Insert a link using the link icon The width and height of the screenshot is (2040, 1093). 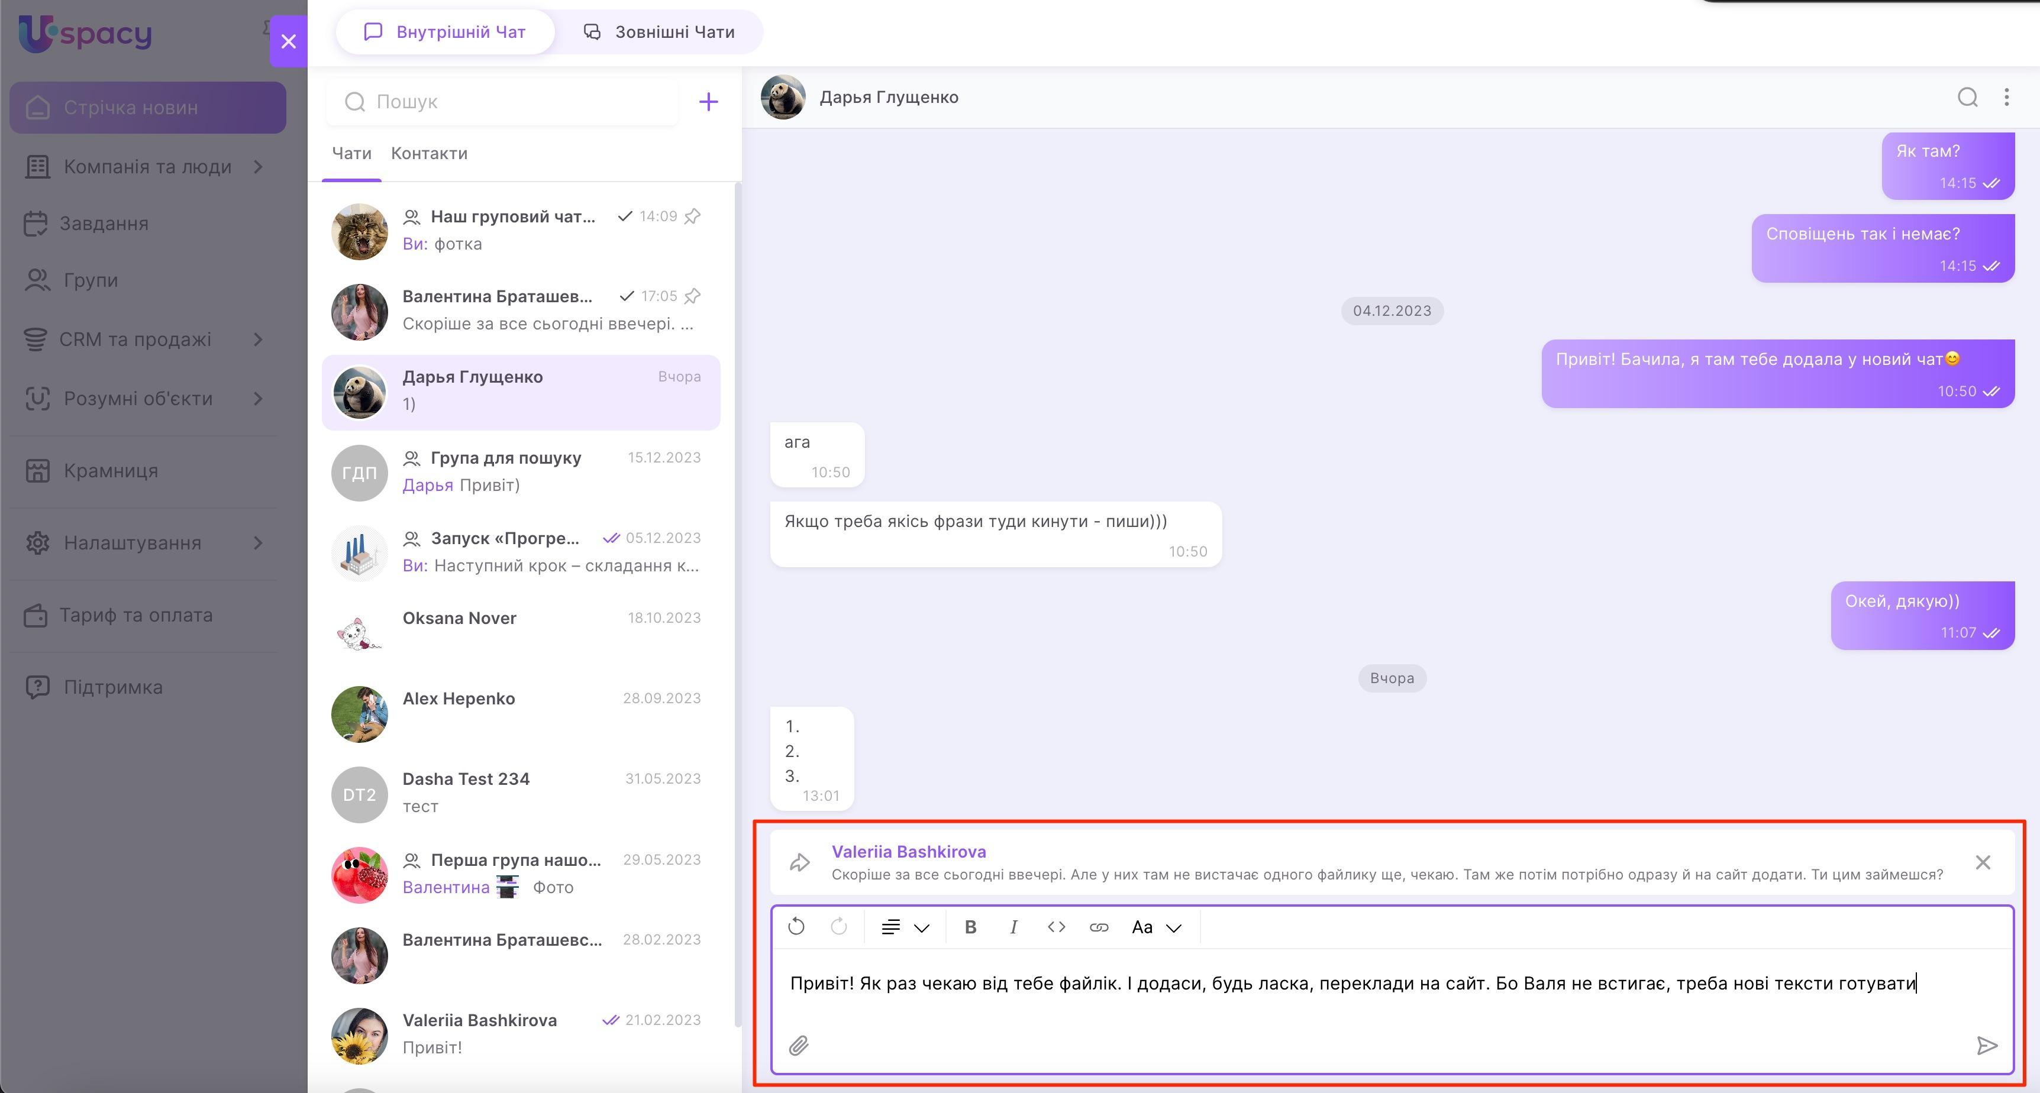coord(1099,927)
